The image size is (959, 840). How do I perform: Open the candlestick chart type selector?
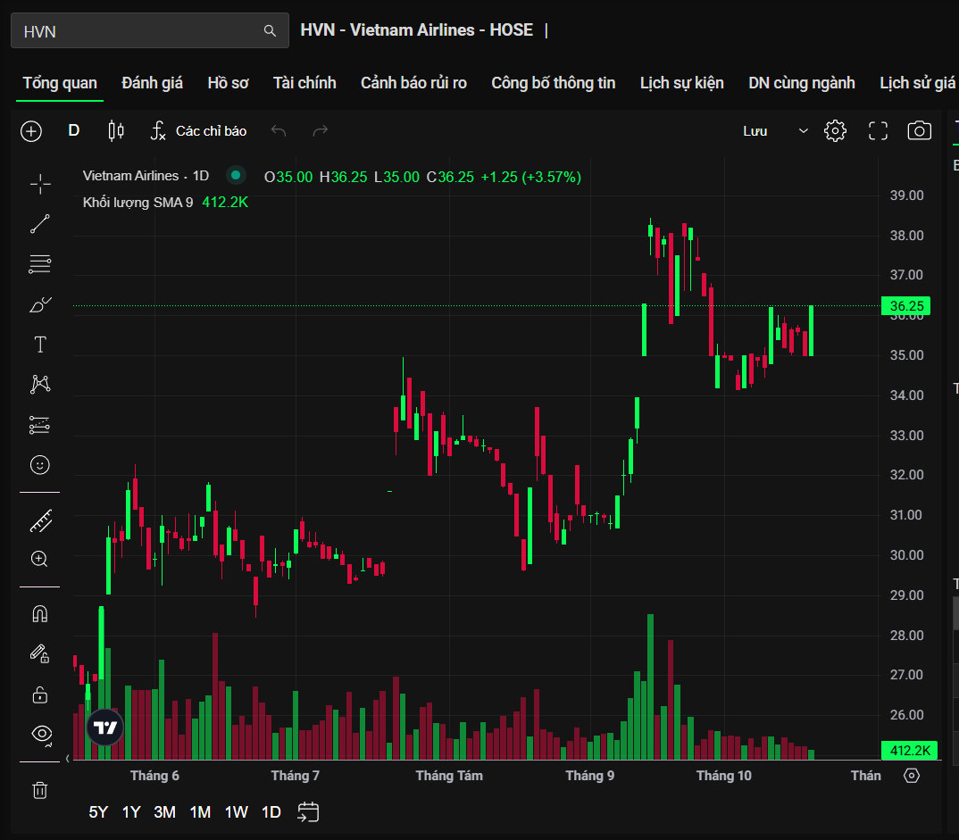tap(115, 131)
